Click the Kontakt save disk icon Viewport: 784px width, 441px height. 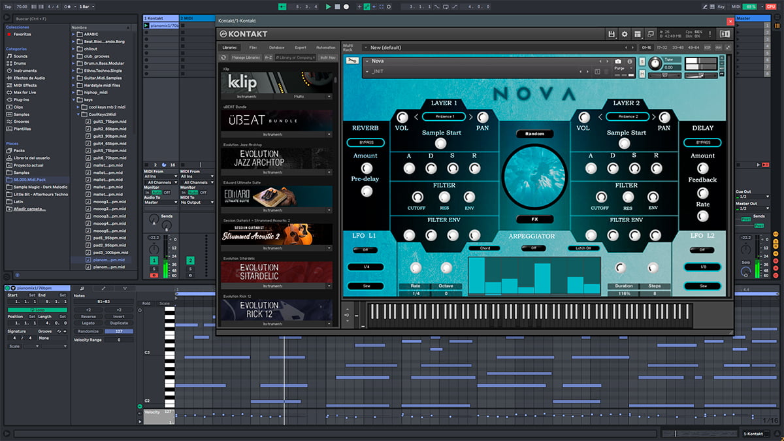(611, 34)
